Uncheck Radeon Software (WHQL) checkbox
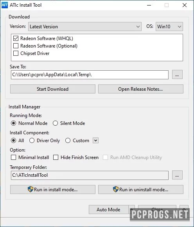 pyautogui.click(x=16, y=38)
